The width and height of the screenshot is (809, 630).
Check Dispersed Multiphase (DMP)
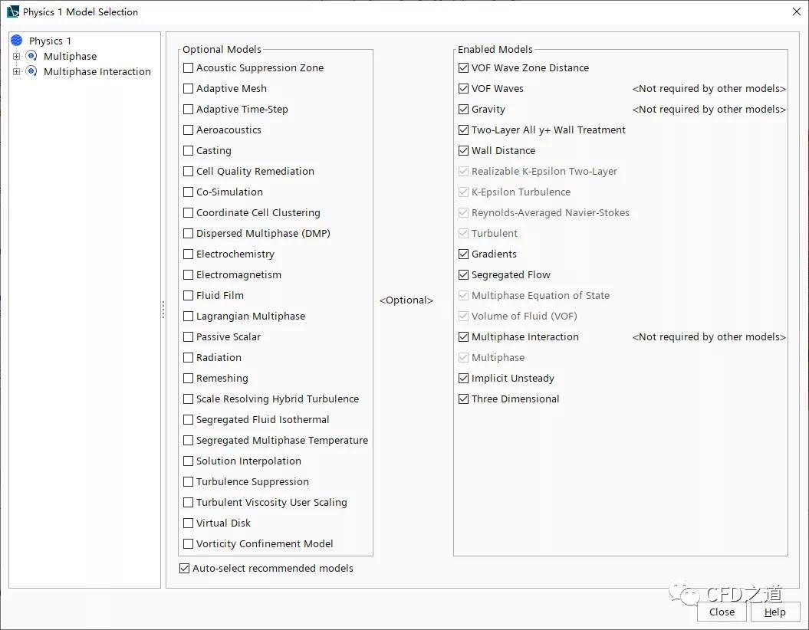click(189, 233)
